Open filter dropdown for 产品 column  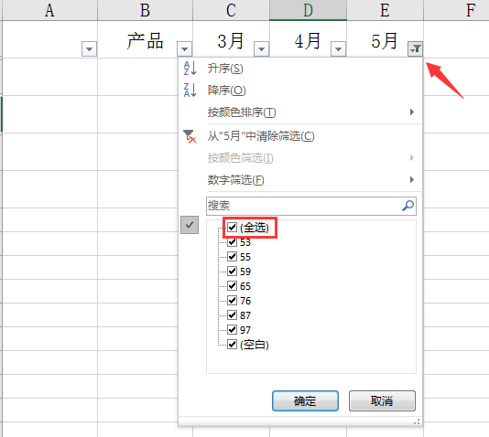(x=184, y=48)
